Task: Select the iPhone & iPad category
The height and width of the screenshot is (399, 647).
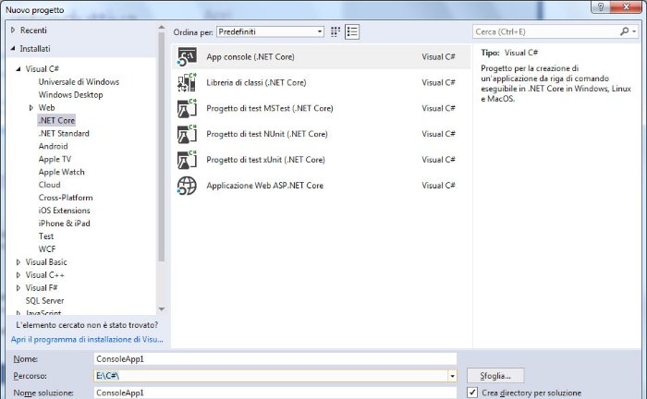Action: pyautogui.click(x=65, y=224)
